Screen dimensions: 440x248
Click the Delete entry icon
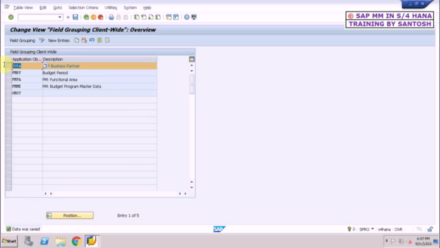coord(84,41)
